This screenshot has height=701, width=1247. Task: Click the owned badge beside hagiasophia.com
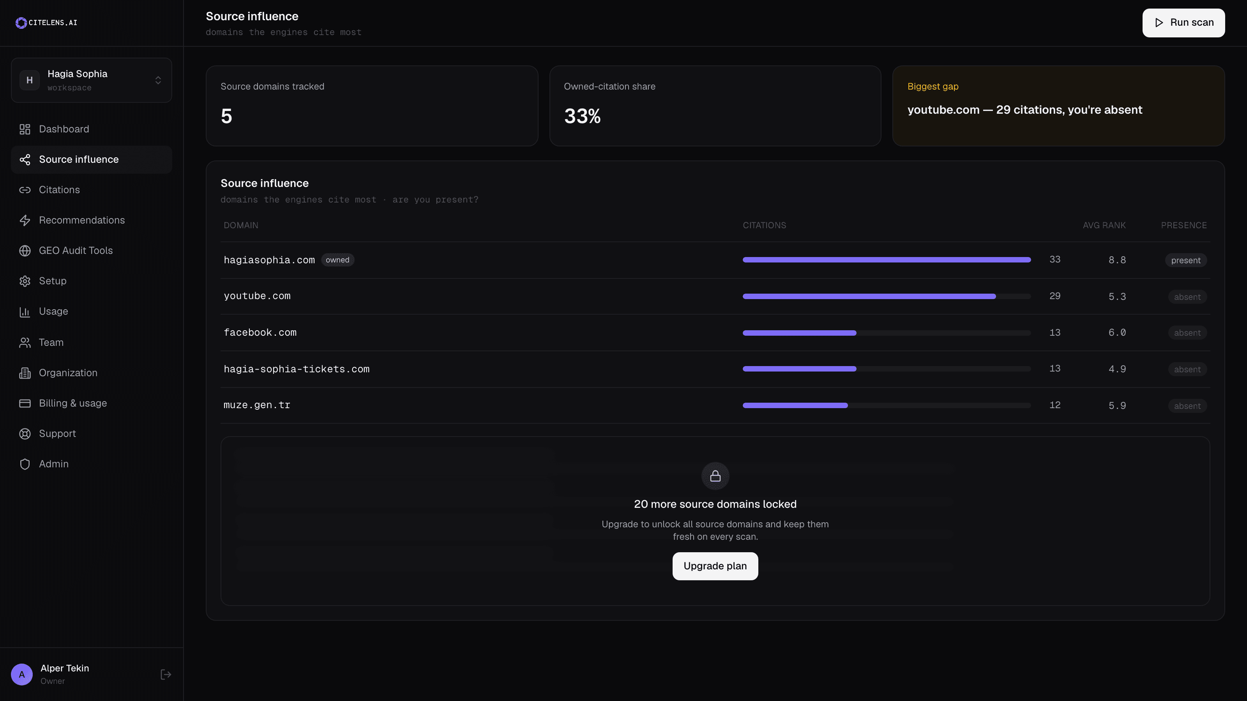pyautogui.click(x=337, y=260)
